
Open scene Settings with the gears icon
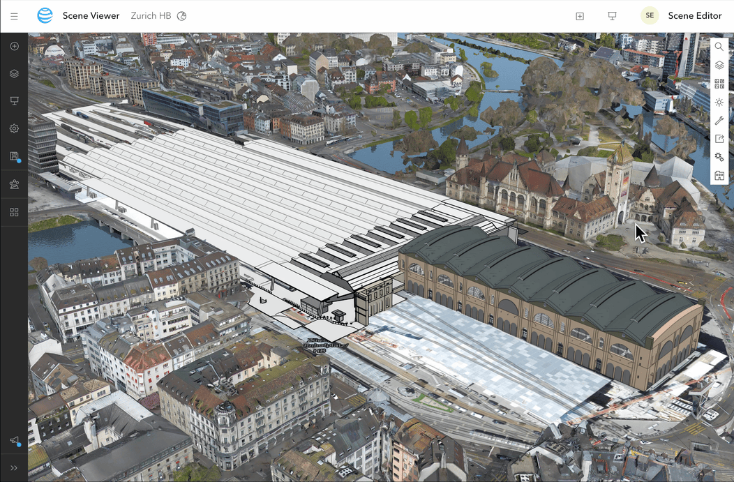point(719,157)
